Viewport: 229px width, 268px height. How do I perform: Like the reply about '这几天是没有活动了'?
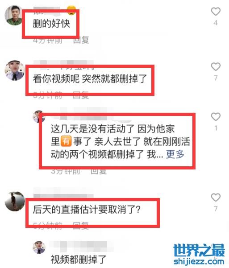[216, 117]
